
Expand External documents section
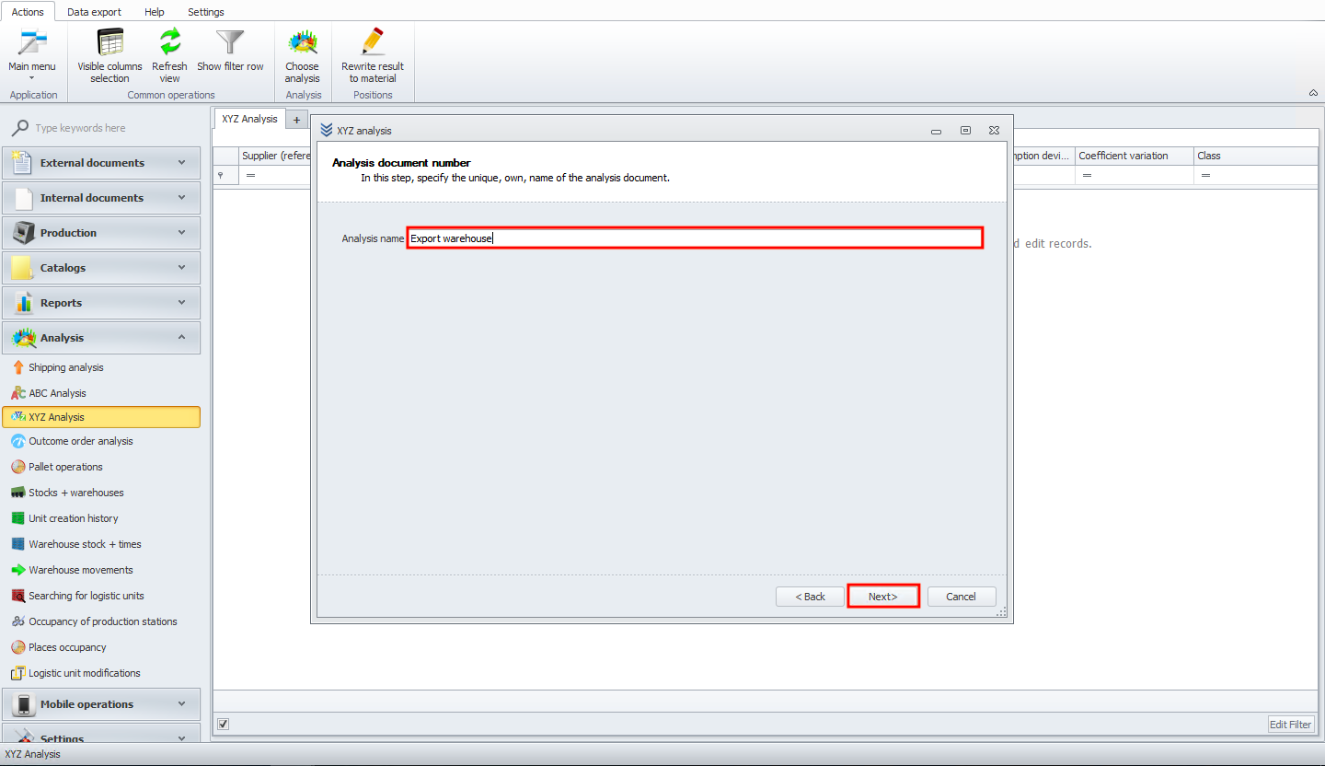[101, 163]
